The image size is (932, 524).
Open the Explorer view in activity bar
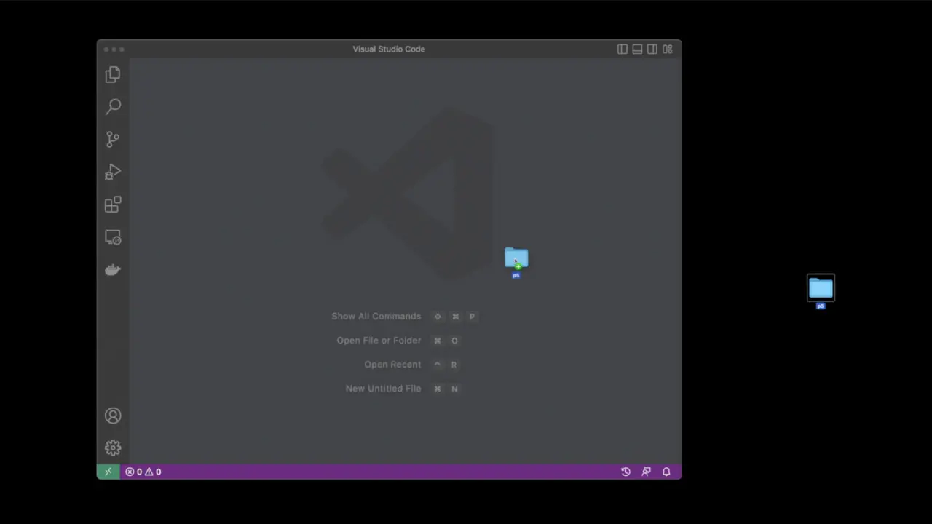(x=113, y=74)
